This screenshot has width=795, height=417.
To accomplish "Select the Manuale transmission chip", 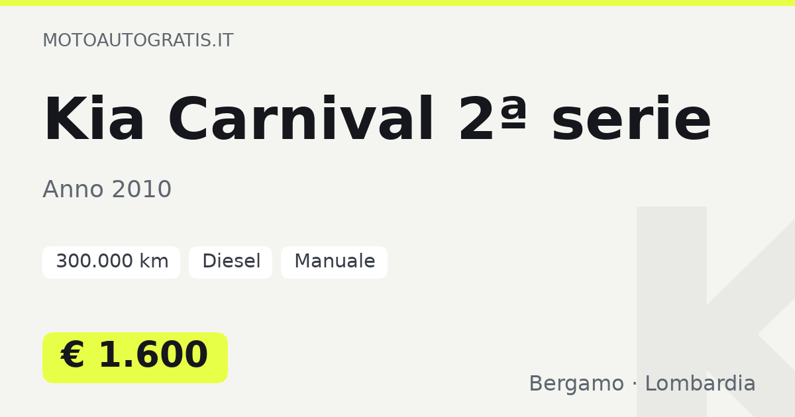I will tap(335, 262).
